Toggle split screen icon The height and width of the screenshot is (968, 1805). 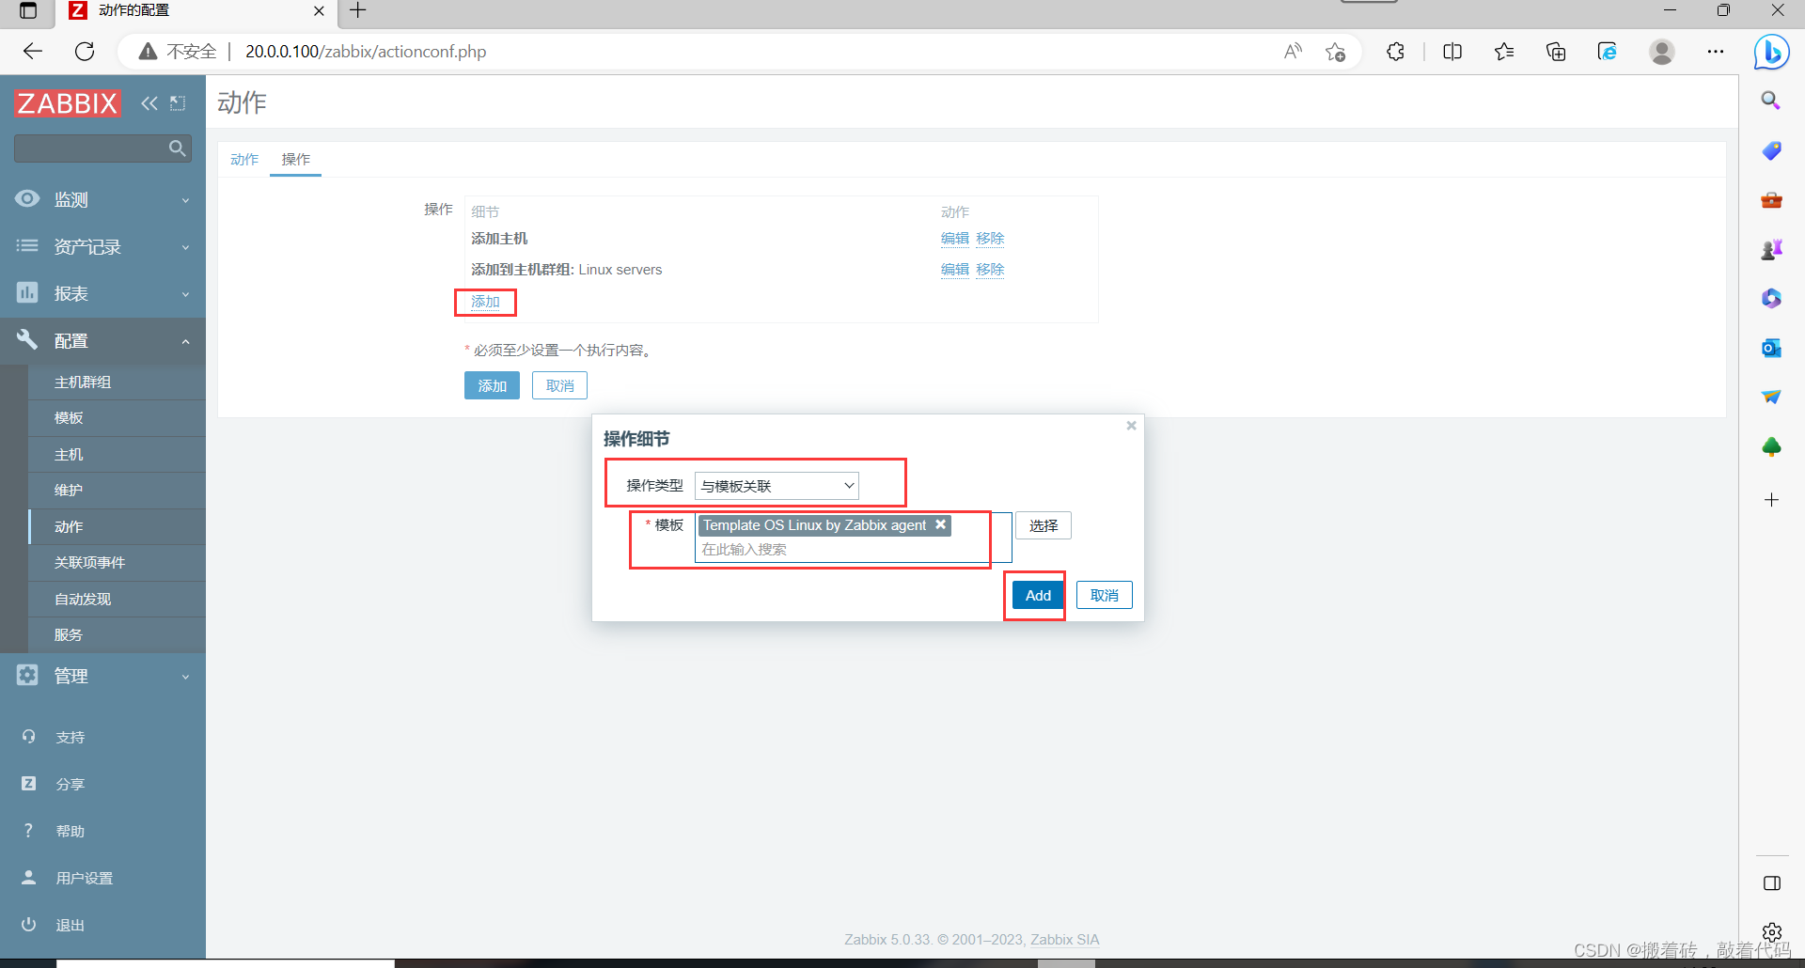coord(1452,52)
